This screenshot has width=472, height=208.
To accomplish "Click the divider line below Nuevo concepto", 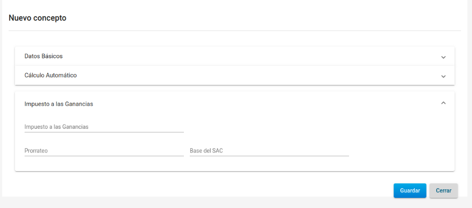I will (x=235, y=30).
